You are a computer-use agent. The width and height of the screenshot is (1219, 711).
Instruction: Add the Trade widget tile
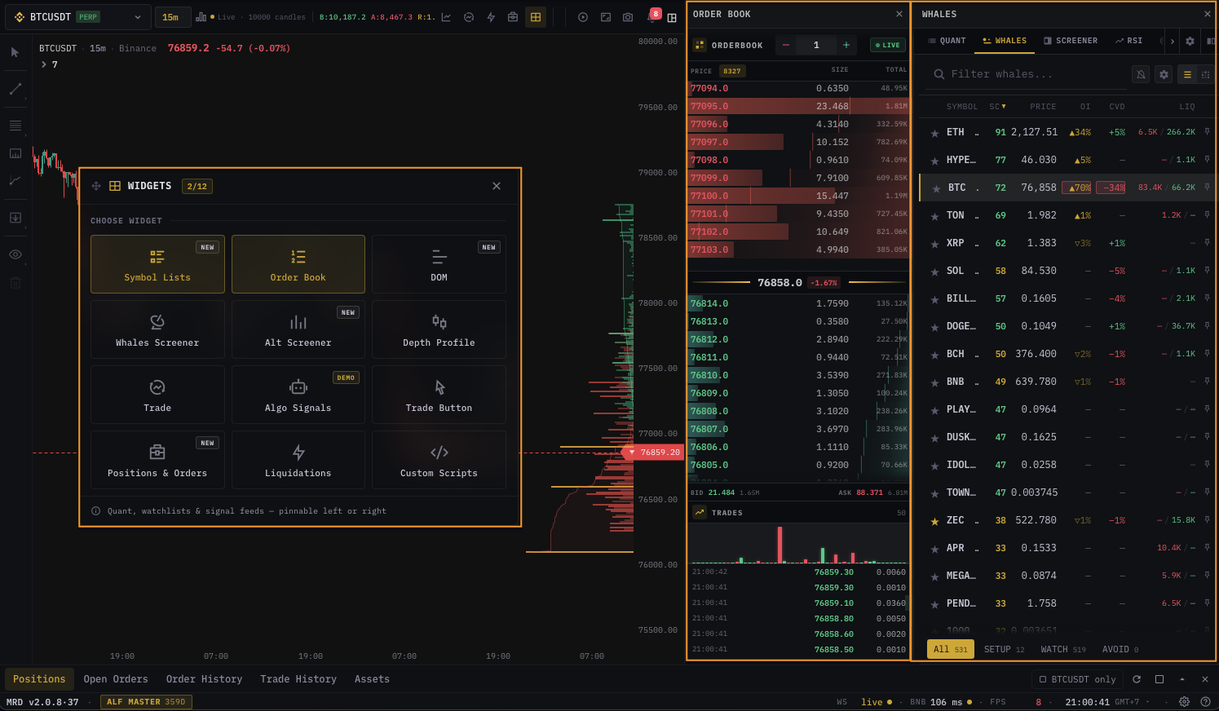(157, 395)
